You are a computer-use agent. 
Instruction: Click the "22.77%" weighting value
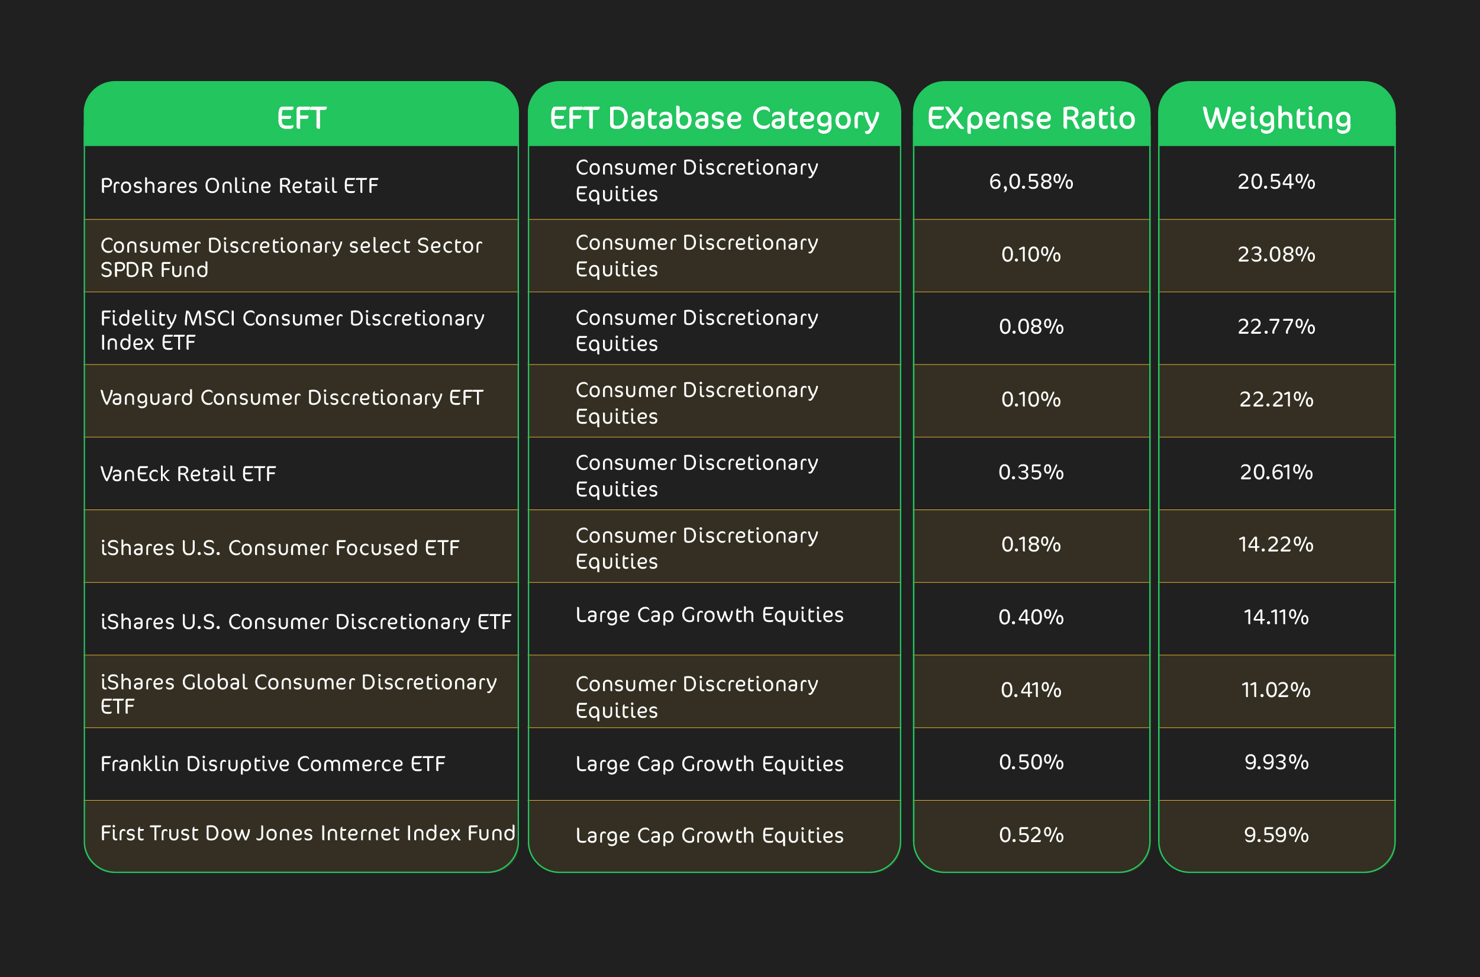tap(1276, 327)
